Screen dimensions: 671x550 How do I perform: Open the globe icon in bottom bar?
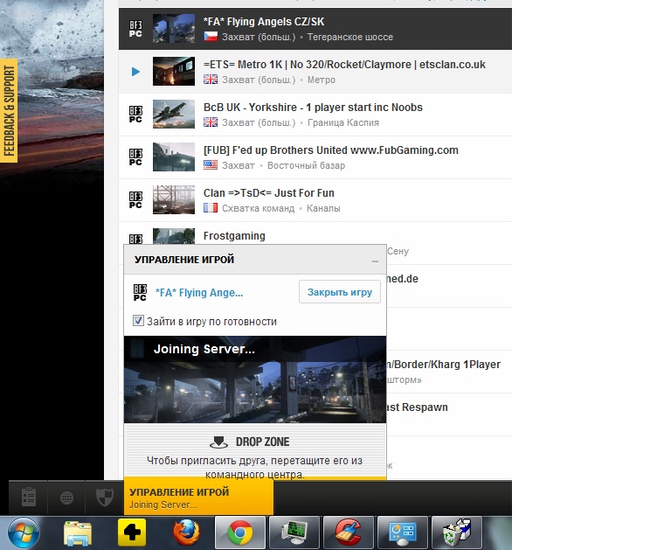(66, 498)
